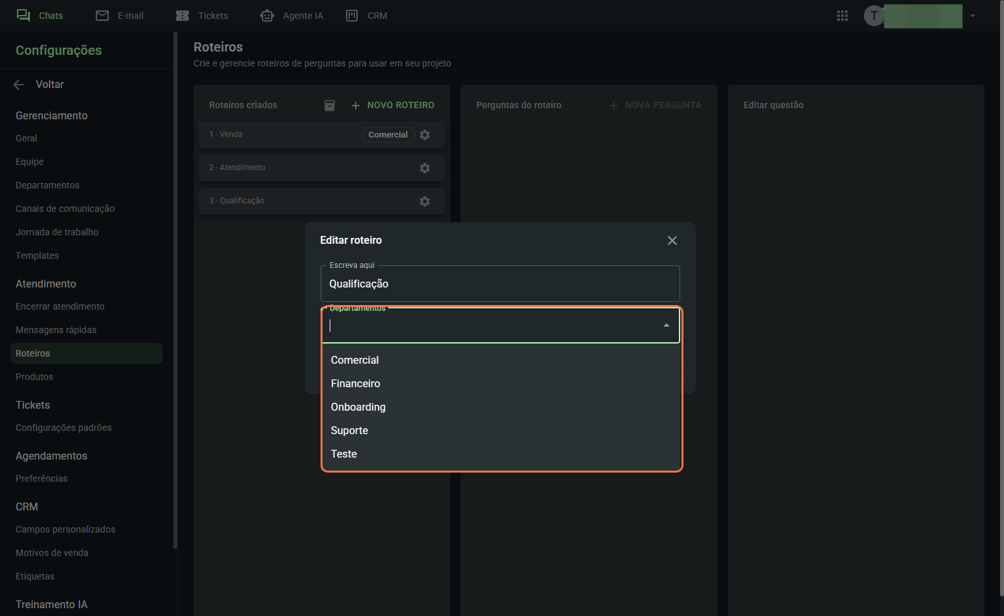Click the Comercial tag on Venda
The width and height of the screenshot is (1004, 616).
388,135
